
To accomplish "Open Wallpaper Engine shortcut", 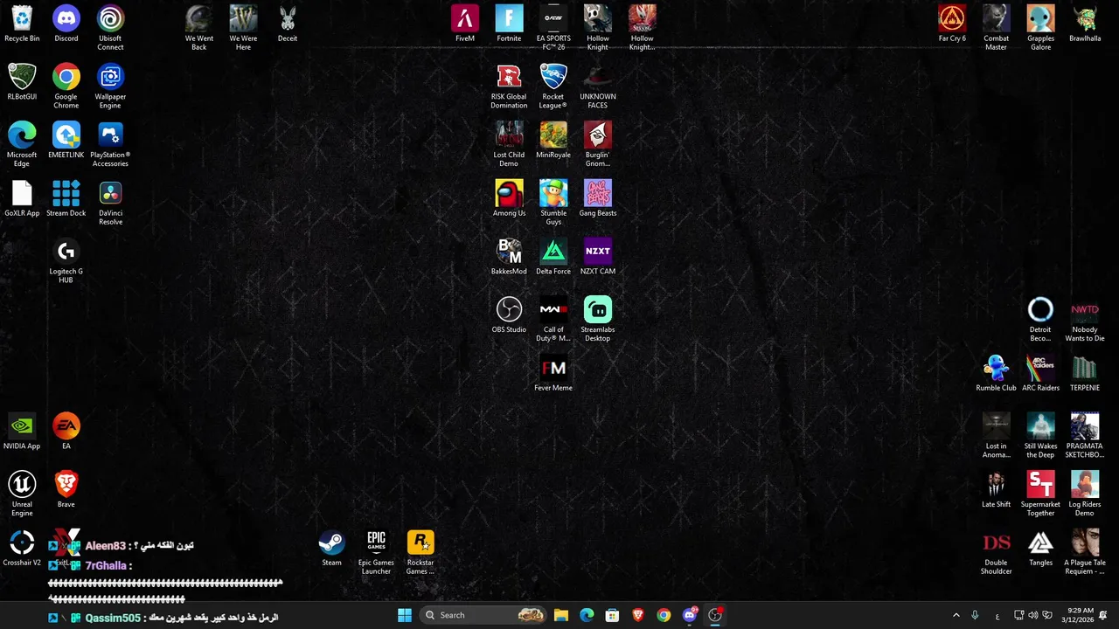I will tap(110, 86).
